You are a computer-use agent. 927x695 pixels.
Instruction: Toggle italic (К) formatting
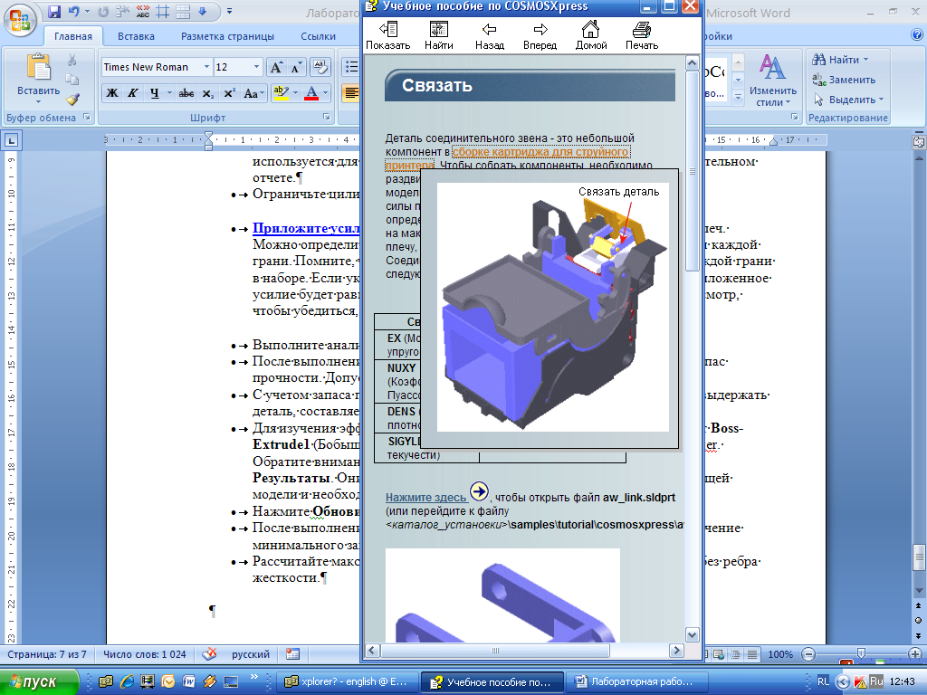coord(132,93)
